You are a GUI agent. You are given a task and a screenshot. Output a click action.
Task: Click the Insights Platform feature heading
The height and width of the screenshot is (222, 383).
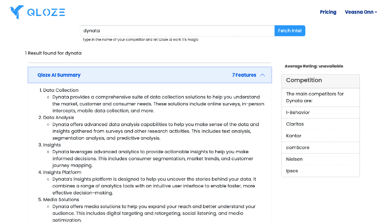coord(62,172)
